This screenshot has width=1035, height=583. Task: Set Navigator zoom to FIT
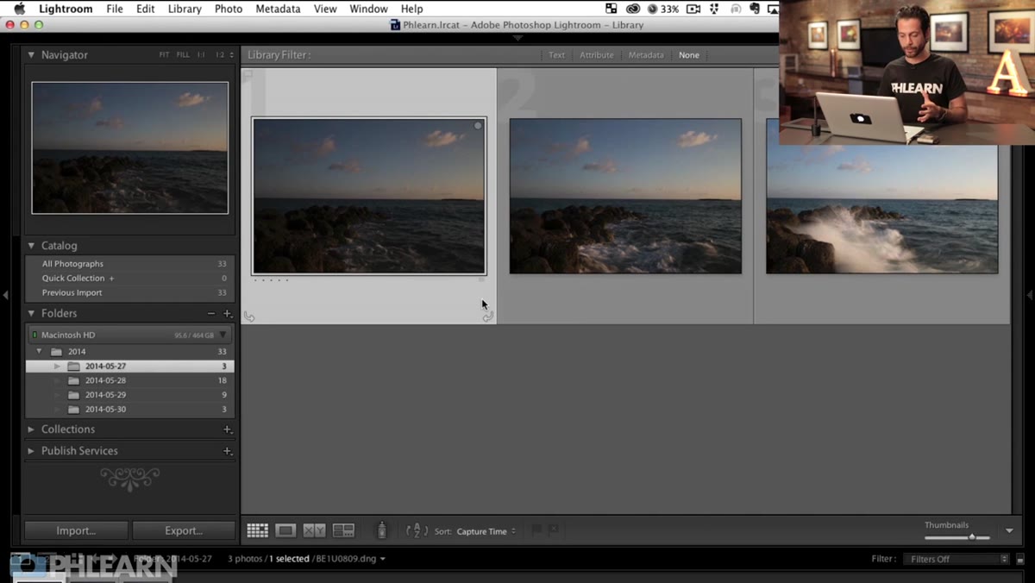pyautogui.click(x=164, y=55)
